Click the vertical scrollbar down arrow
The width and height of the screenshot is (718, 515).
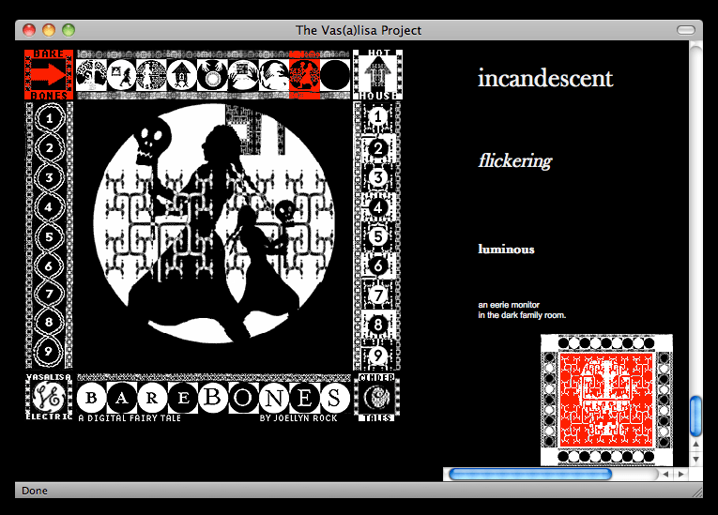(695, 459)
